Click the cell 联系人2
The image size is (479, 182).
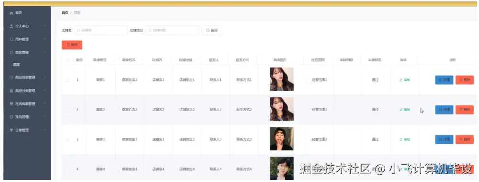pos(216,110)
